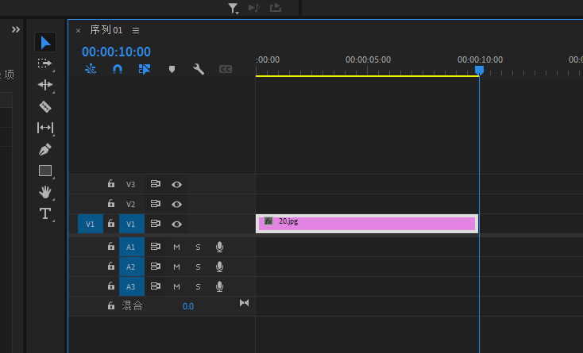Toggle Snap in timeline magnet icon

117,70
